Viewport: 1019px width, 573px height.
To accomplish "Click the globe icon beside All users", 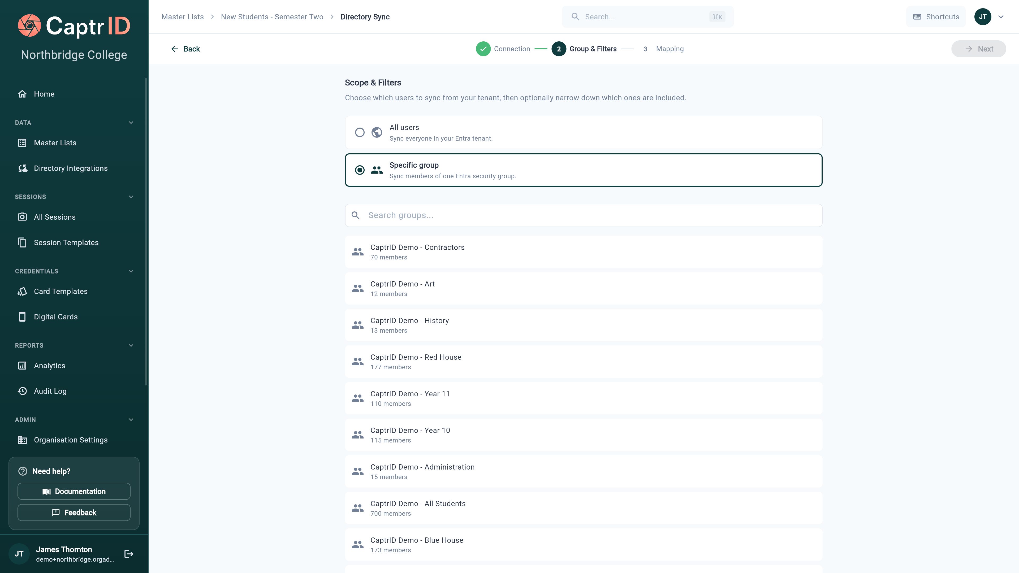I will pyautogui.click(x=377, y=132).
